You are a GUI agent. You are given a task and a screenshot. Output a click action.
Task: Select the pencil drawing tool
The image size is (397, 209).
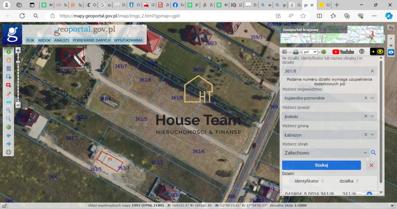pos(9,94)
